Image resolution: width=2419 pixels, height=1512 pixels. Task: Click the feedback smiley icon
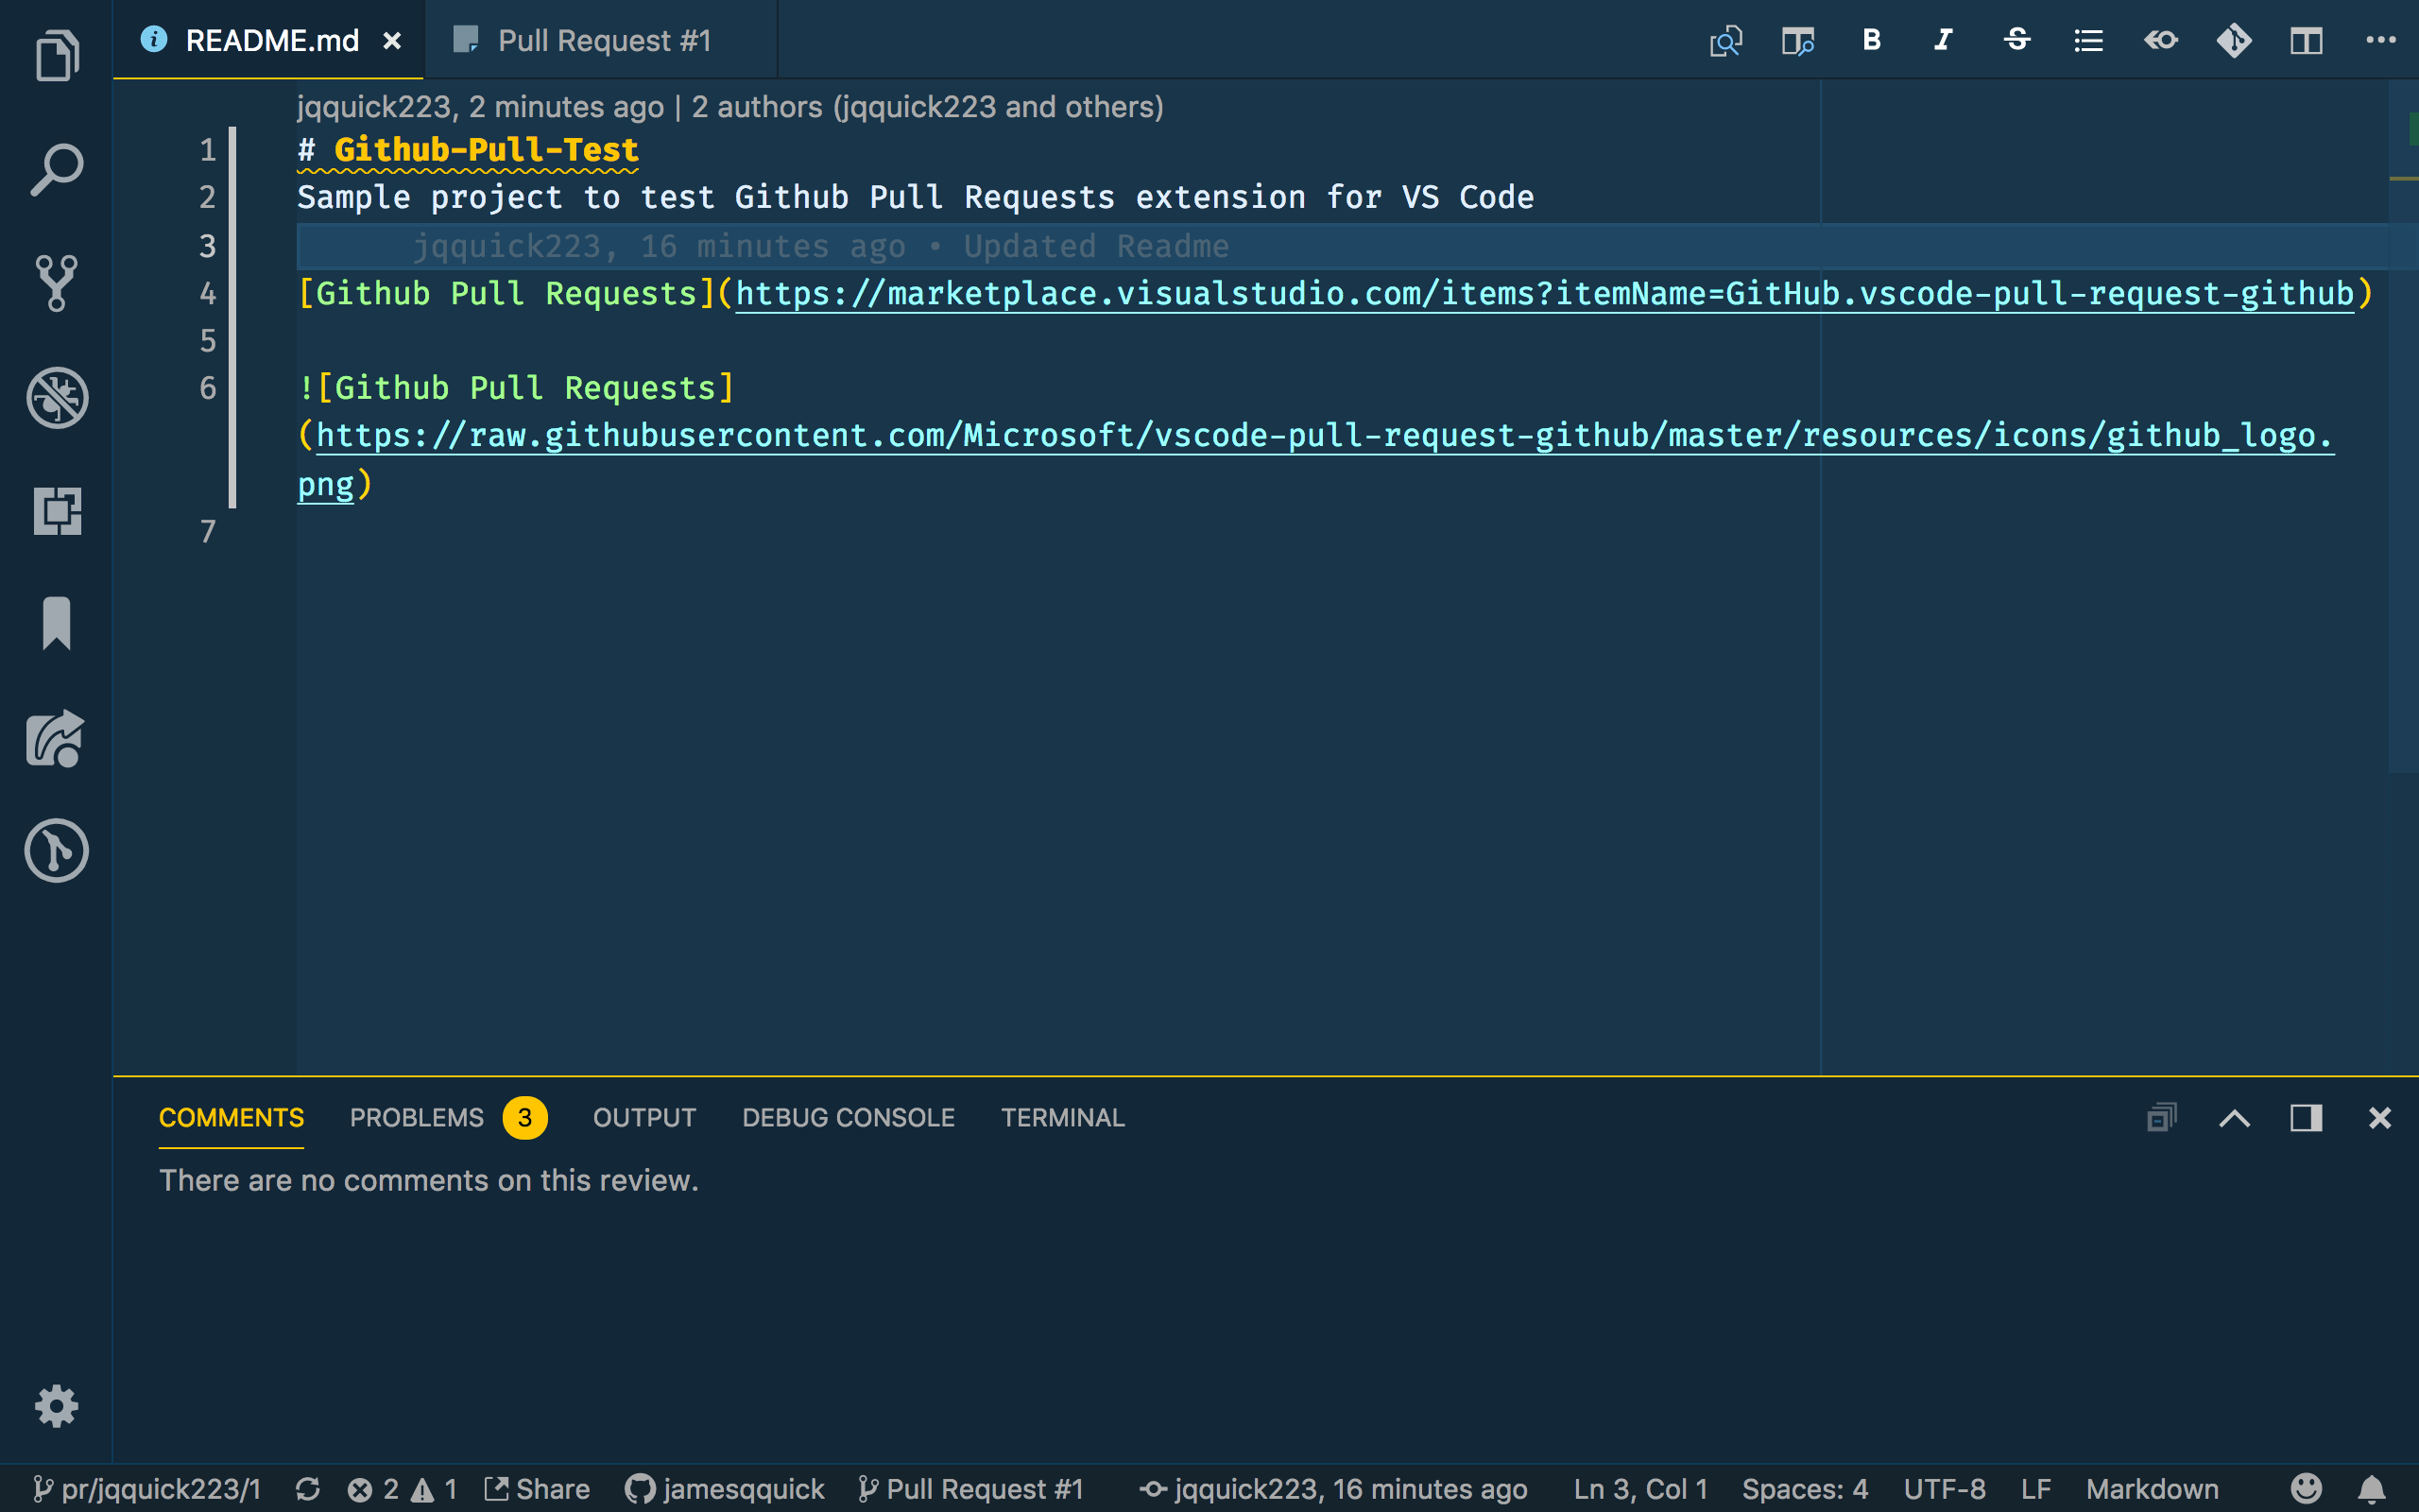tap(2307, 1489)
